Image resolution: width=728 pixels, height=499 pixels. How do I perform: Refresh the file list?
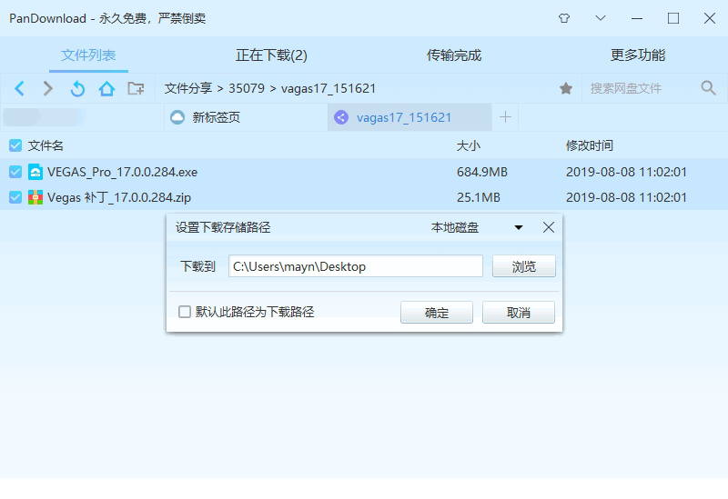click(77, 88)
